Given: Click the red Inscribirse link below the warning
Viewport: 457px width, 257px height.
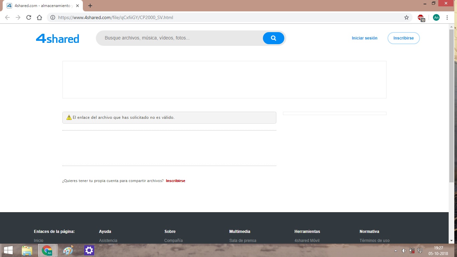Looking at the screenshot, I should 175,181.
